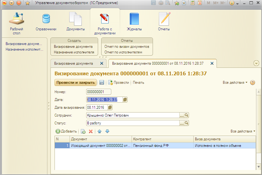The image size is (262, 175).
Task: Open the table's Все действия menu
Action: click(243, 131)
